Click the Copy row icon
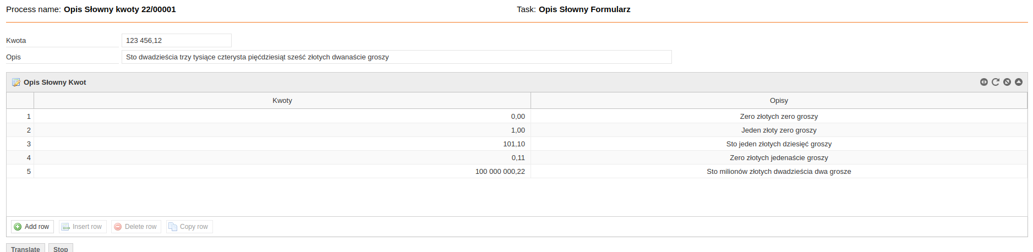This screenshot has width=1033, height=252. [173, 227]
